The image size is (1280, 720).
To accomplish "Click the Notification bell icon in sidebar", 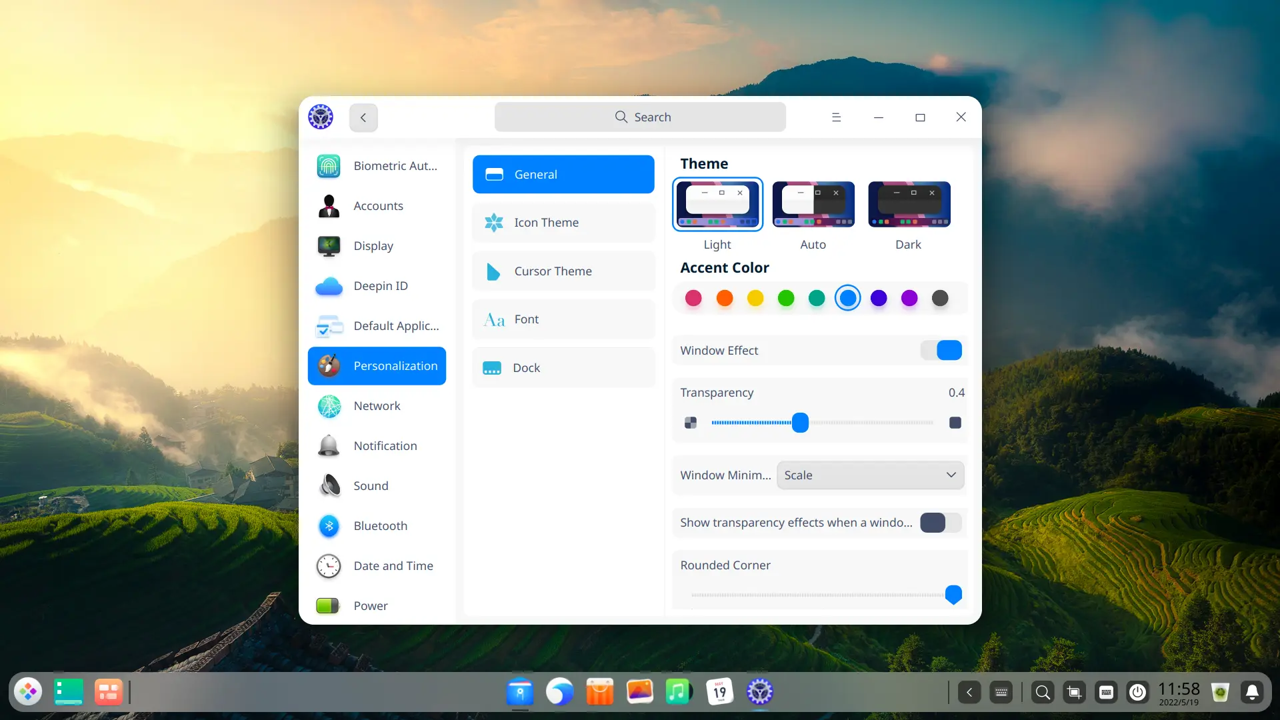I will (x=329, y=446).
